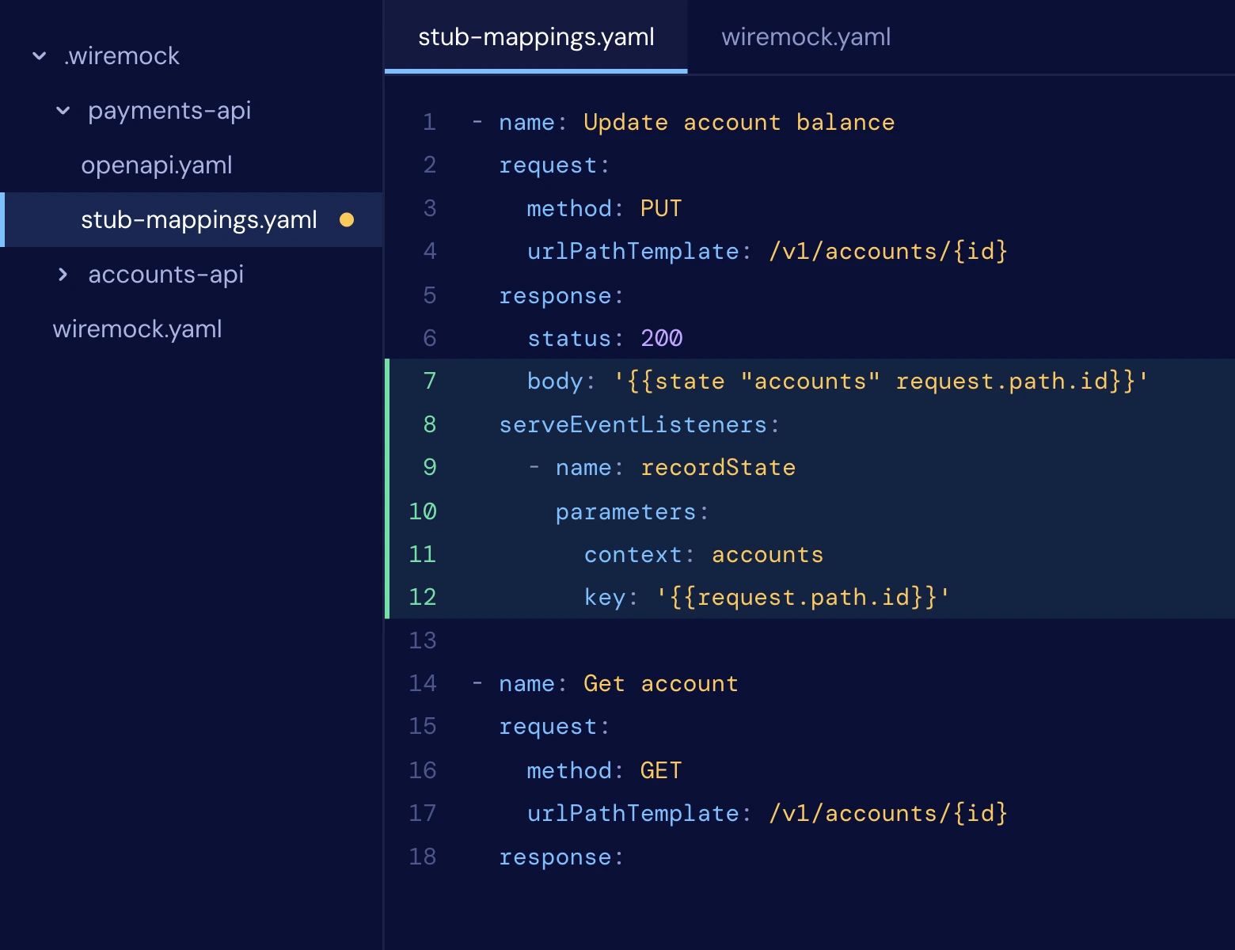This screenshot has height=950, width=1235.
Task: Click the .wiremock folder label
Action: 122,56
